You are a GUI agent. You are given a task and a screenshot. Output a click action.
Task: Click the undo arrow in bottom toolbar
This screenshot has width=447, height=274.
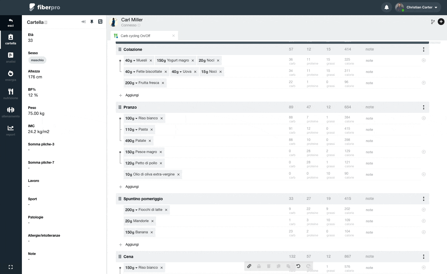click(298, 266)
